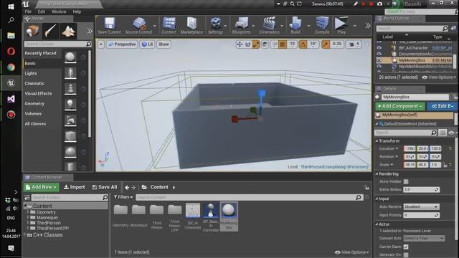The width and height of the screenshot is (459, 258).
Task: Expand the C++ Classes folder
Action: click(25, 235)
